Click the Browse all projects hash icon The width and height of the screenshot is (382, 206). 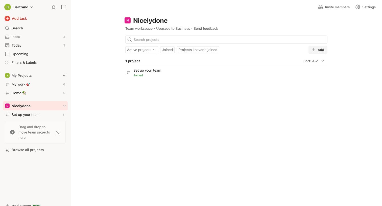coord(8,150)
